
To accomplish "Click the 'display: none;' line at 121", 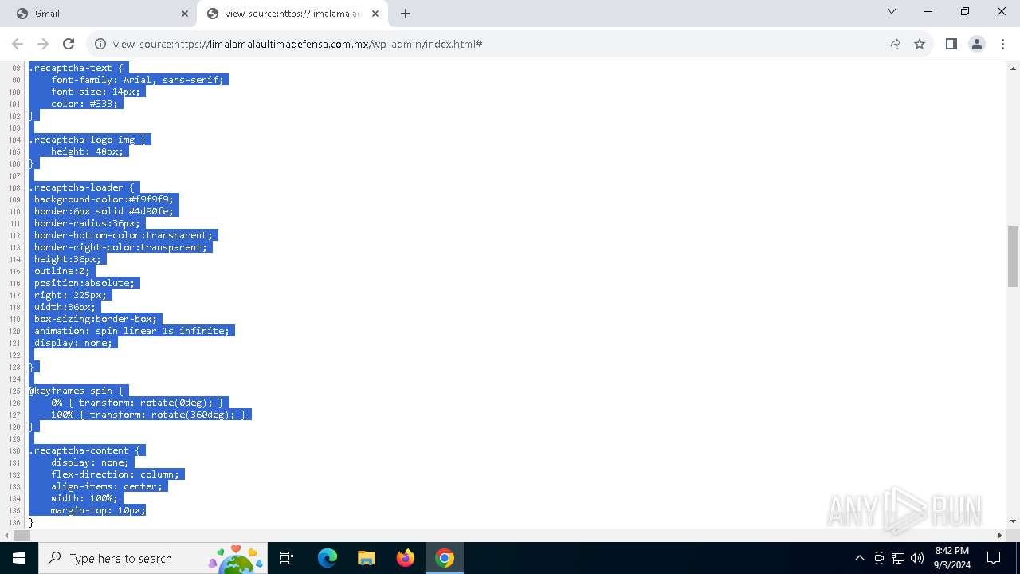I will [73, 343].
